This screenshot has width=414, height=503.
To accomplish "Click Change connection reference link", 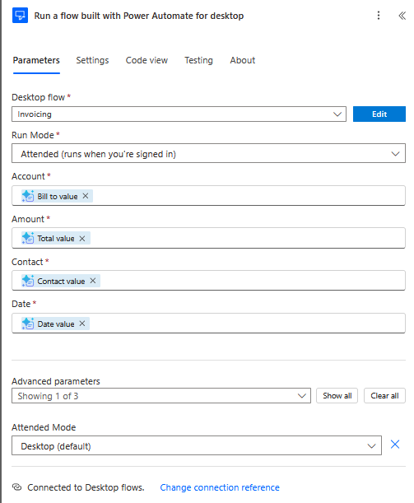I will [x=220, y=487].
